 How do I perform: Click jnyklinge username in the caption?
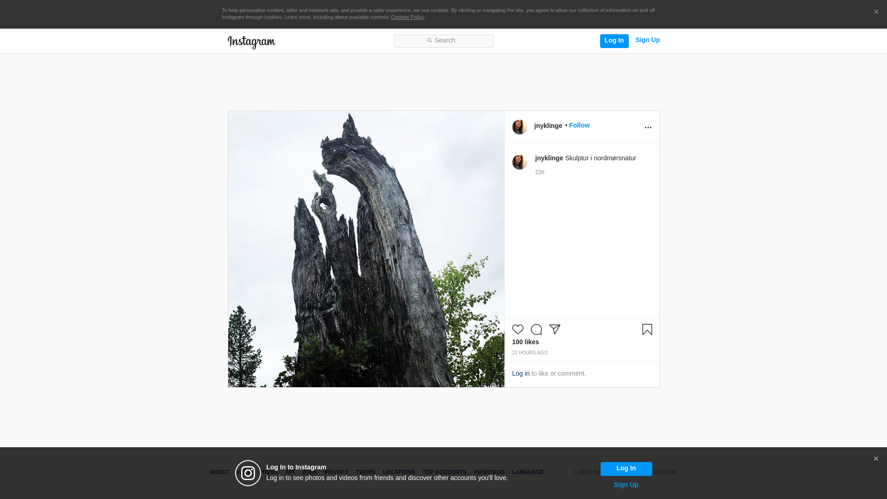pyautogui.click(x=549, y=158)
